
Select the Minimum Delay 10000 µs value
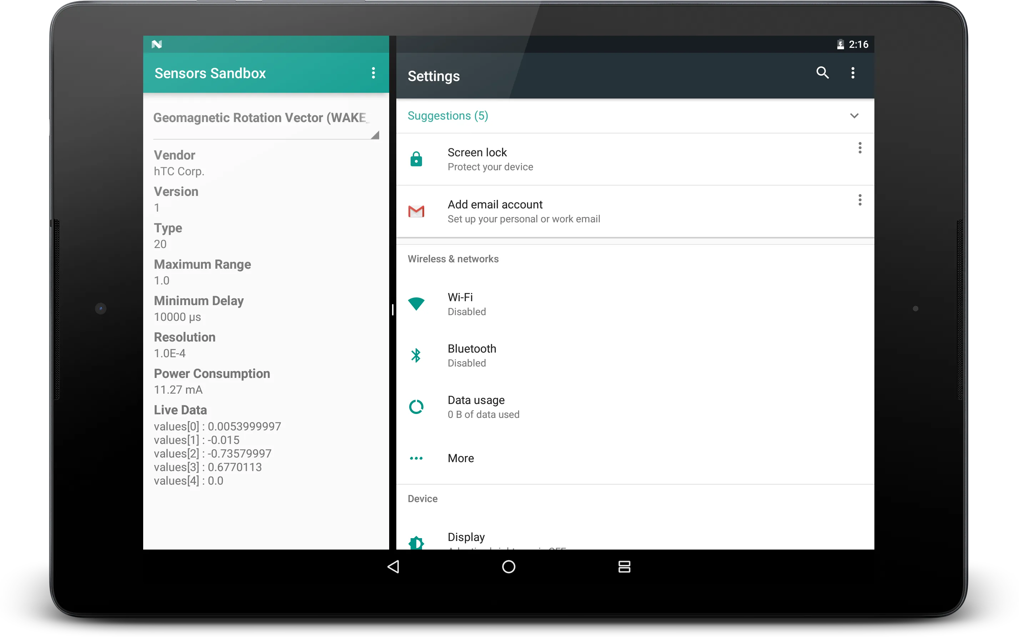coord(177,317)
